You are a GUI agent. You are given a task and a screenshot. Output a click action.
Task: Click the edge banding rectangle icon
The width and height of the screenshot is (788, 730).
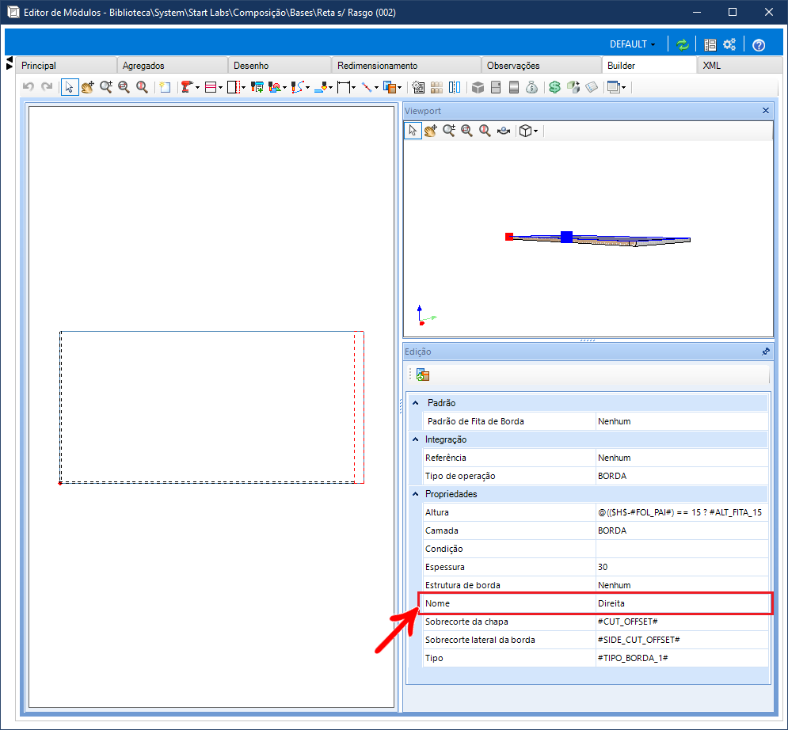(x=233, y=87)
